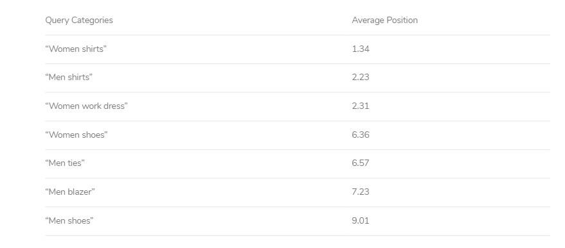Image resolution: width=565 pixels, height=248 pixels.
Task: Click the 9.01 average position value
Action: [x=361, y=220]
